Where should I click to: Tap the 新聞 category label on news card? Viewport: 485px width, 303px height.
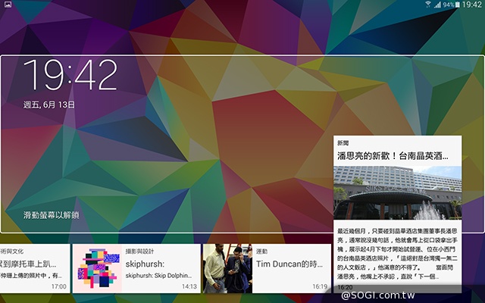[343, 142]
